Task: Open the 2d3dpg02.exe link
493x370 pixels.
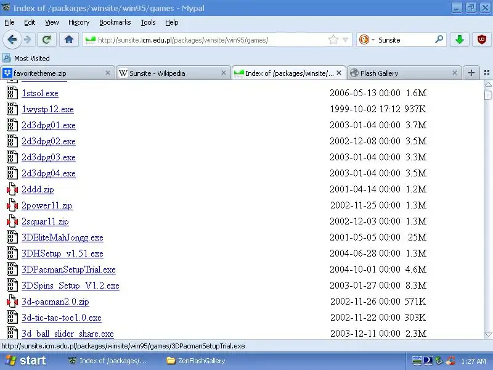Action: [x=49, y=142]
